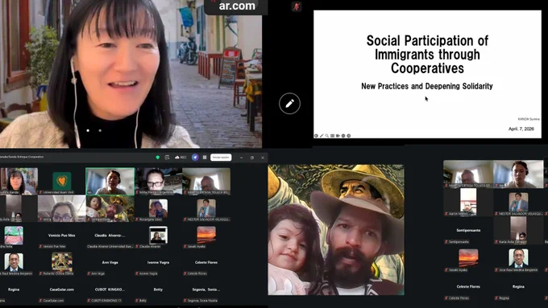548x308 pixels.
Task: Click the REC cloud recording indicator
Action: pos(181,158)
